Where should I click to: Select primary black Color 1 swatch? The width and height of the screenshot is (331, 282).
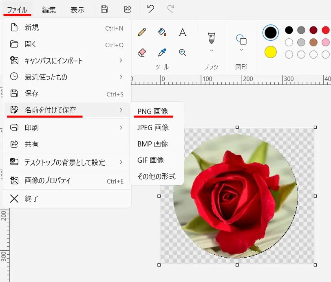pyautogui.click(x=270, y=33)
